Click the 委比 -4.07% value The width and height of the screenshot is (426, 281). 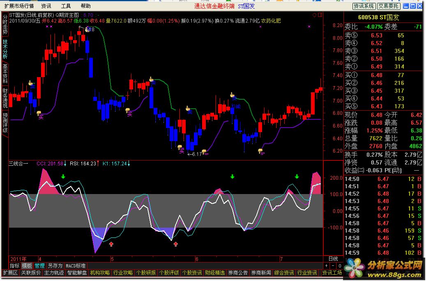coord(373,27)
